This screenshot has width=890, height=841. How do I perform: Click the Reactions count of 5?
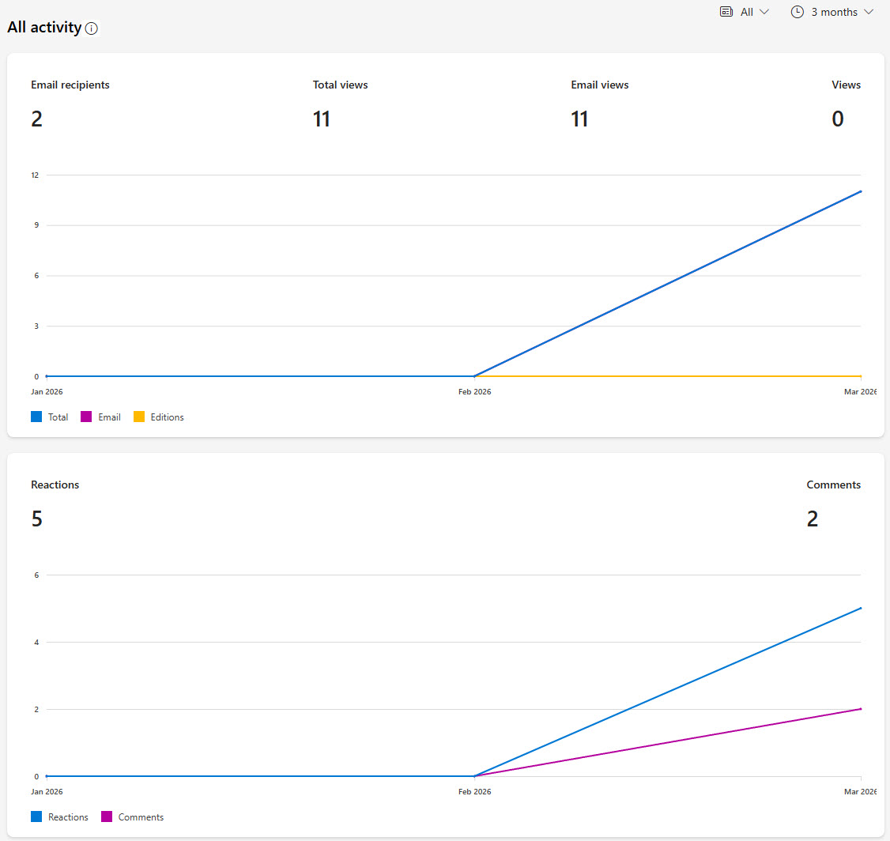36,519
